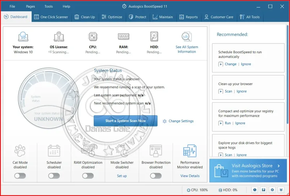Image resolution: width=290 pixels, height=196 pixels.
Task: Click the RAM Optimization icon
Action: coord(88,151)
